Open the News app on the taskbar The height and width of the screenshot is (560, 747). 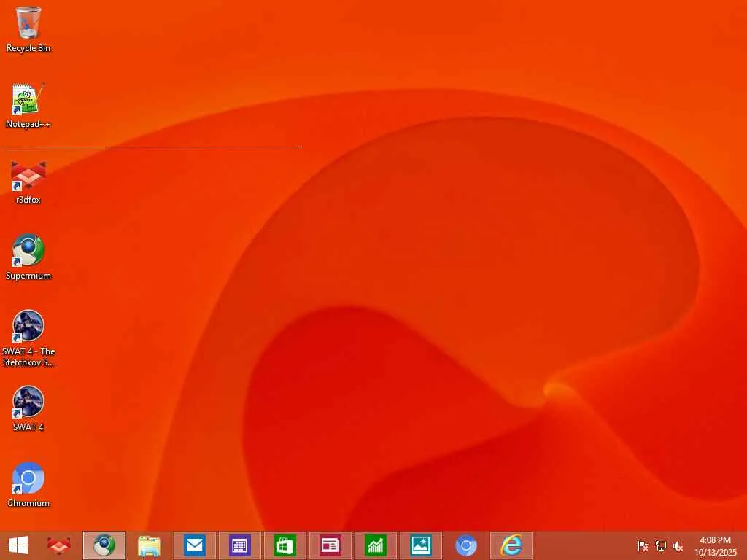330,545
